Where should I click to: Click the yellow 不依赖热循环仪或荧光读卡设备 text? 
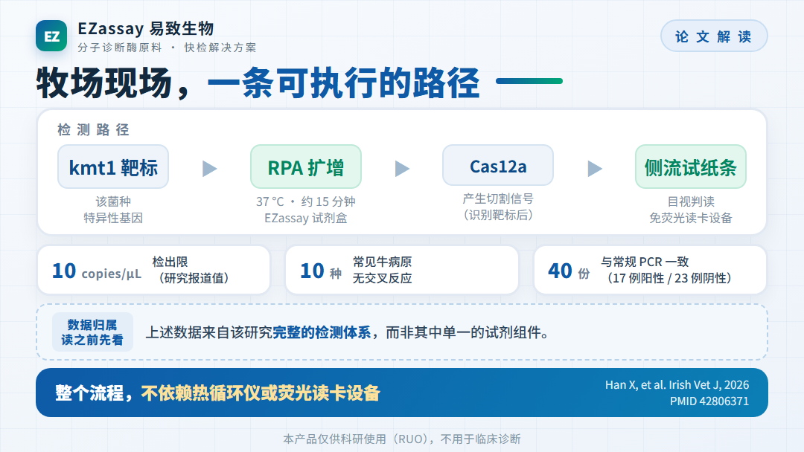click(x=261, y=393)
